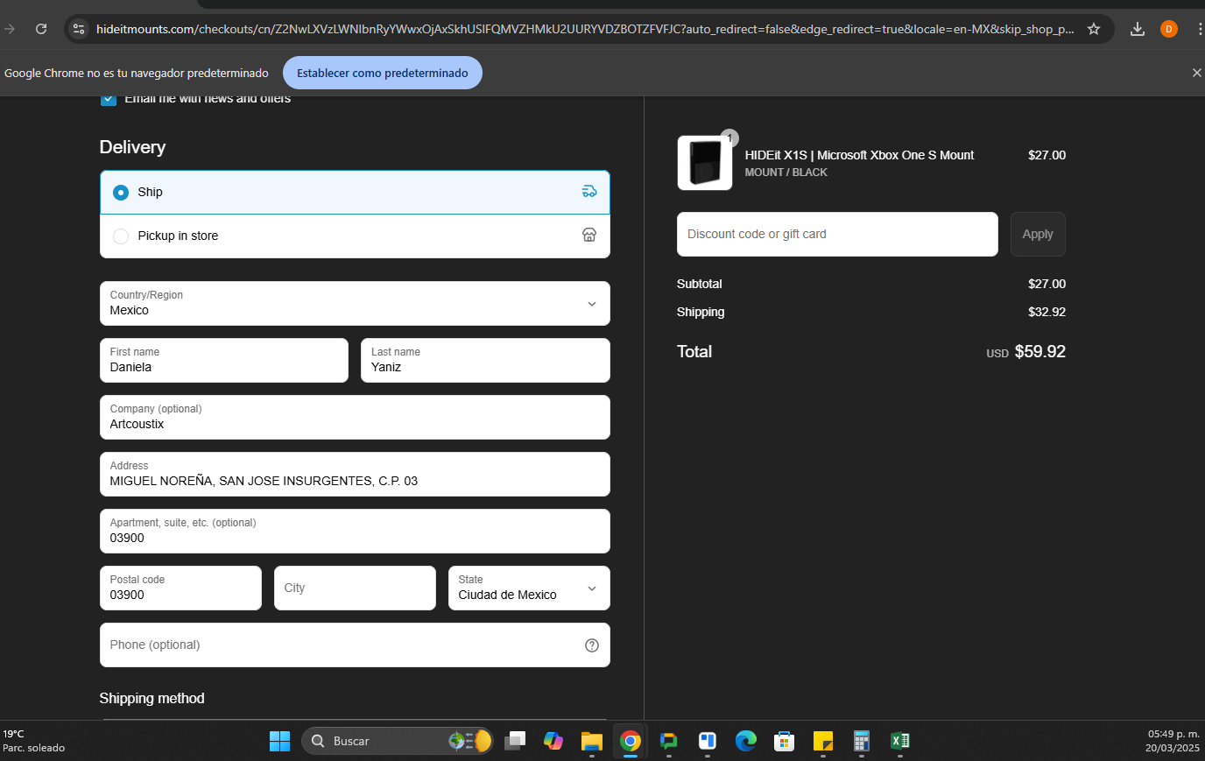Click the Delivery section heading
The width and height of the screenshot is (1205, 761).
[132, 147]
